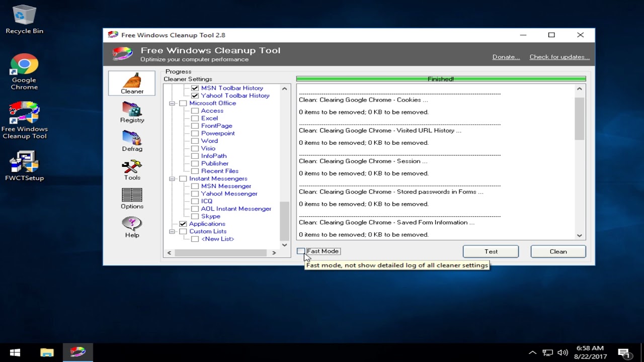Image resolution: width=644 pixels, height=362 pixels.
Task: Click the Test button
Action: coord(491,251)
